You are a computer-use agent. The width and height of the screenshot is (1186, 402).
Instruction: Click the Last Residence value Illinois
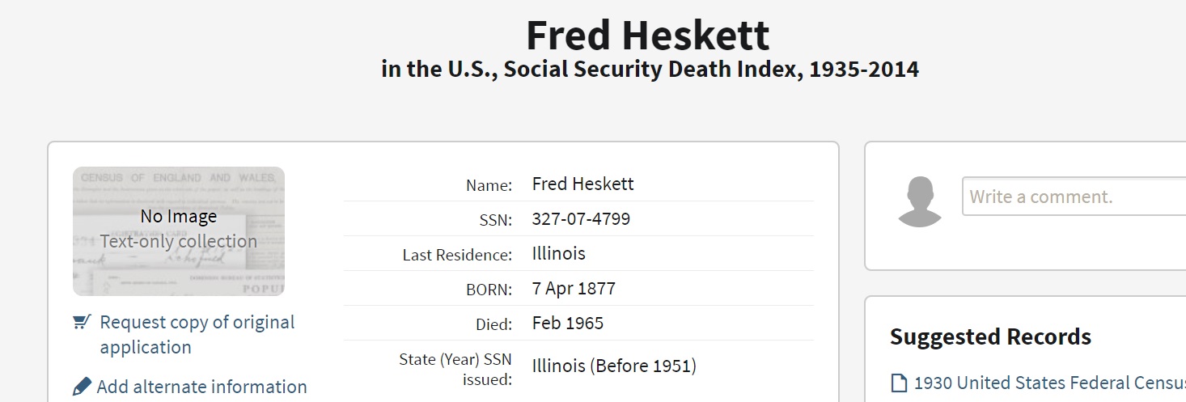coord(558,254)
